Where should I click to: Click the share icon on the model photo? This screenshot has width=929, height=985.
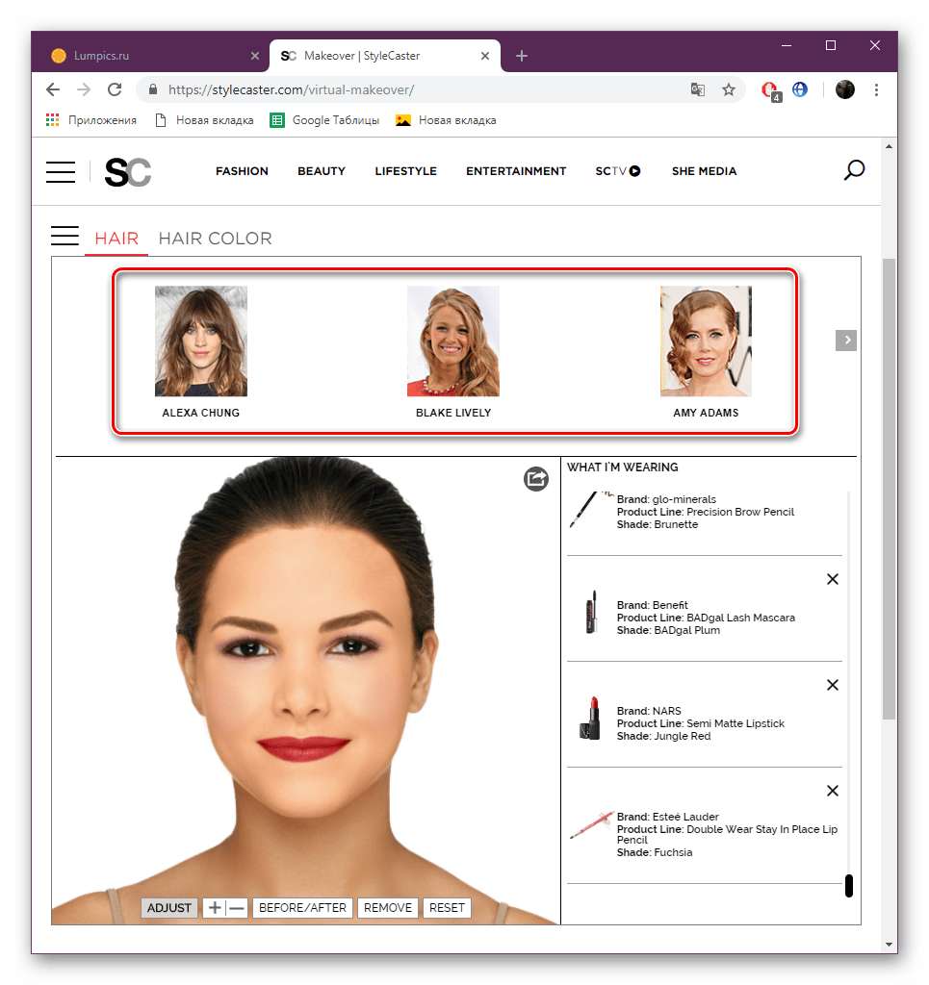[536, 479]
